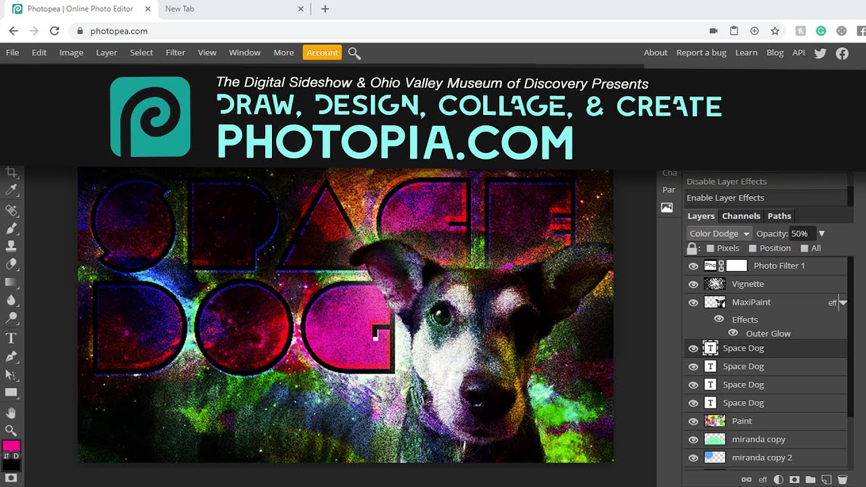Hide the miranda copy layer
The image size is (866, 487).
(693, 439)
